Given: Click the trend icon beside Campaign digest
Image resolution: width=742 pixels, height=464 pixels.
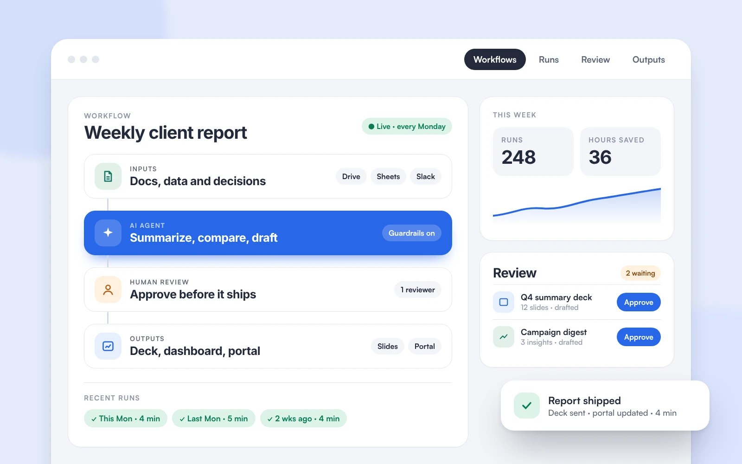Looking at the screenshot, I should 504,337.
